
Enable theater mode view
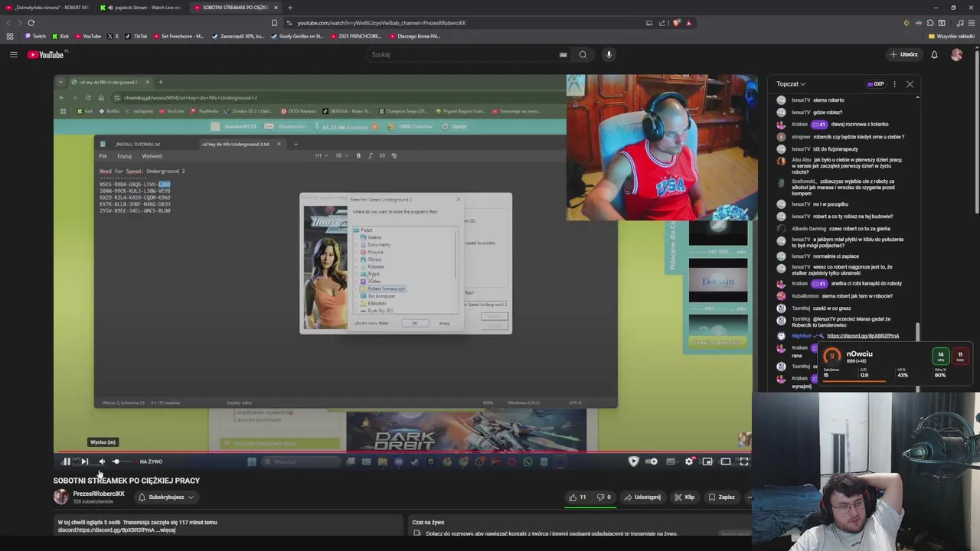point(726,461)
